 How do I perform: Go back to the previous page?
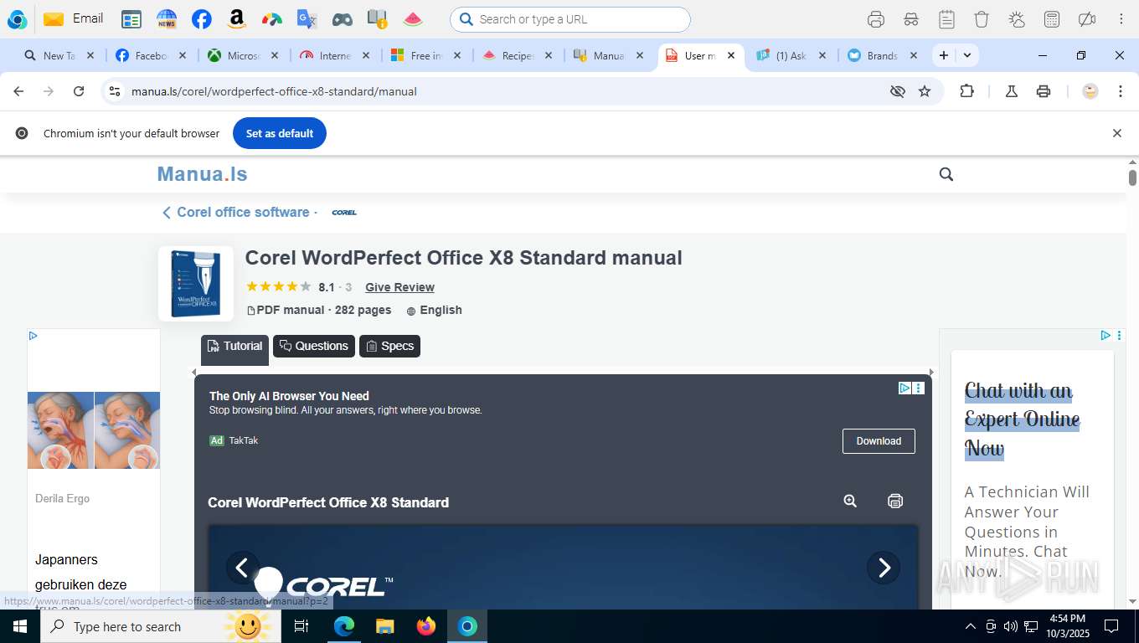pos(18,91)
